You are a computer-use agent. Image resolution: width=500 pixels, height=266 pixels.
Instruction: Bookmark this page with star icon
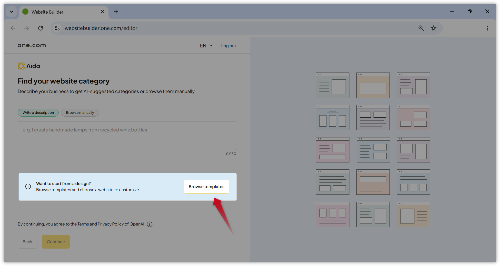pos(434,28)
